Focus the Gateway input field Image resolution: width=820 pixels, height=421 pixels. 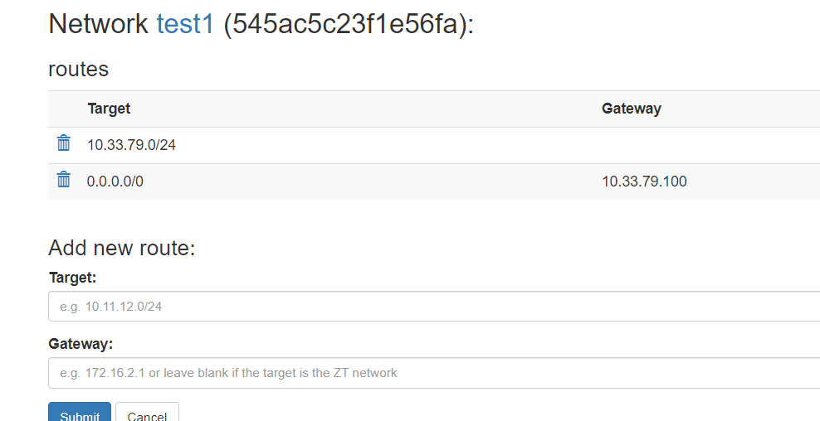click(x=433, y=373)
